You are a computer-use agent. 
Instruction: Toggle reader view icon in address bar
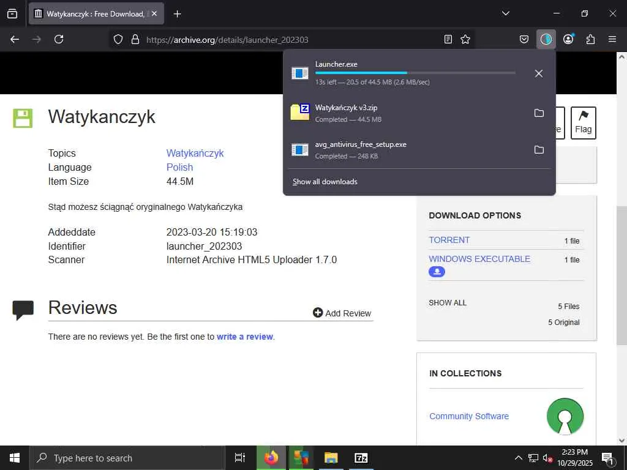pos(448,39)
